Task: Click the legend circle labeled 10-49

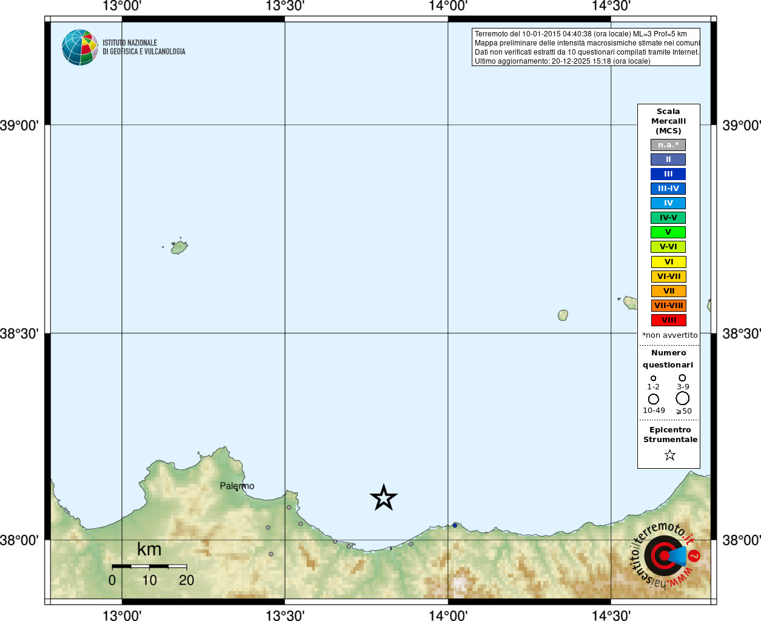Action: 653,399
